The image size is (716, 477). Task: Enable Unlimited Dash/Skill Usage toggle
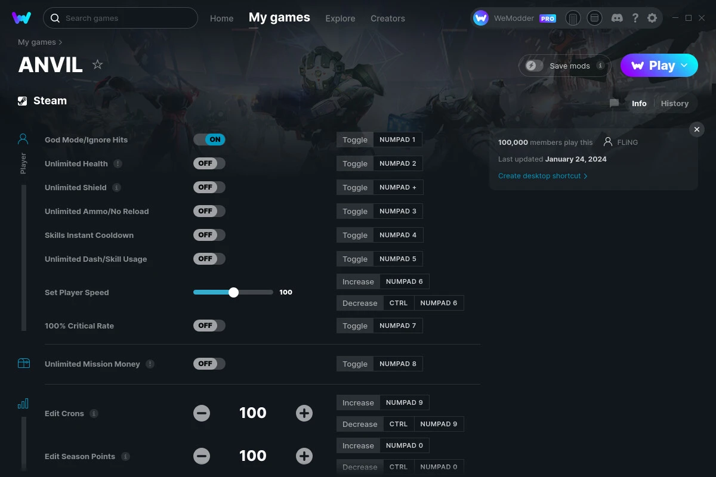[x=209, y=259]
